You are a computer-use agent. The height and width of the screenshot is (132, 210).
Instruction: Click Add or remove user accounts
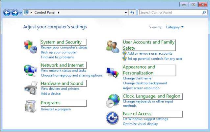150,53
